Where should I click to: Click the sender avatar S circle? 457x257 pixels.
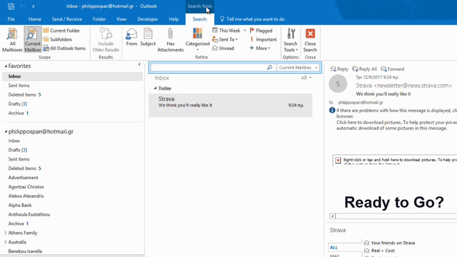pos(338,84)
